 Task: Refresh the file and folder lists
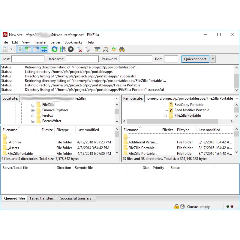tap(54, 49)
